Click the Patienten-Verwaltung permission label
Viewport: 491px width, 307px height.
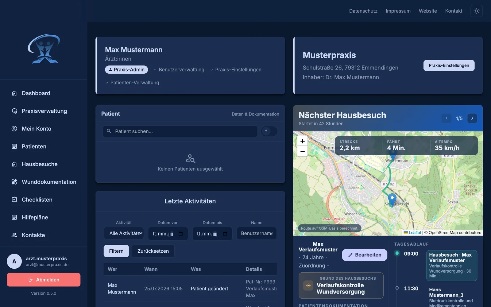point(132,83)
